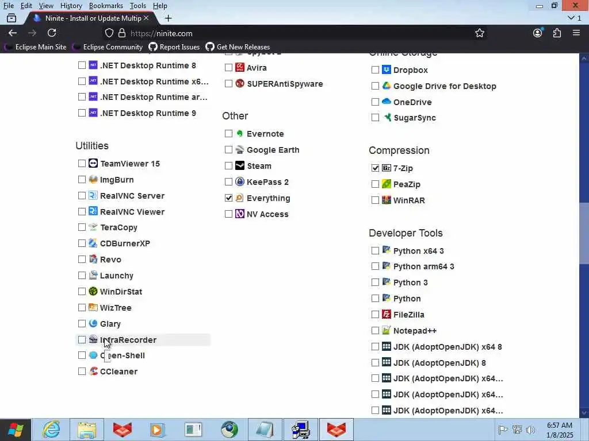Click the volume speaker tray icon
589x441 pixels.
click(531, 430)
